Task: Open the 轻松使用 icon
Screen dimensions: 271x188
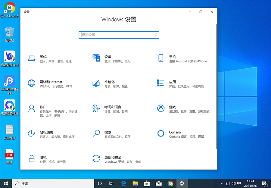Action: 31,133
